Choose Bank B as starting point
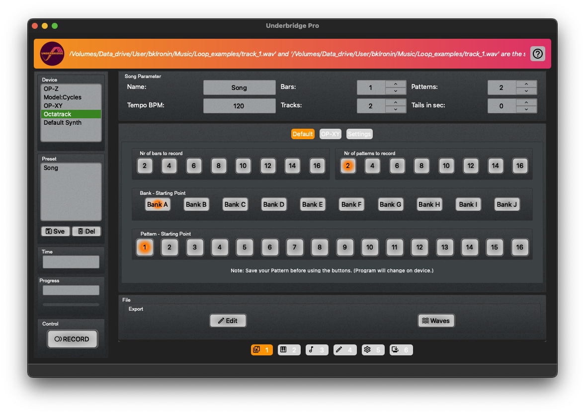The height and width of the screenshot is (414, 585). (196, 204)
